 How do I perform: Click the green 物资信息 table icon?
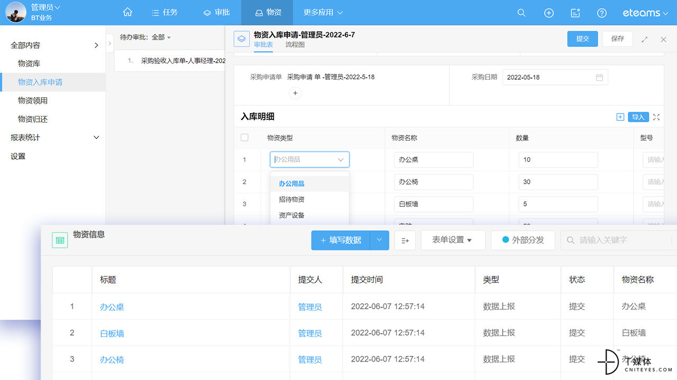[x=60, y=240]
